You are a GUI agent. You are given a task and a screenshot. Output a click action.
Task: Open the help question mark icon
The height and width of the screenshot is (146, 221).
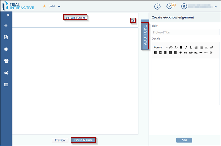pyautogui.click(x=157, y=7)
